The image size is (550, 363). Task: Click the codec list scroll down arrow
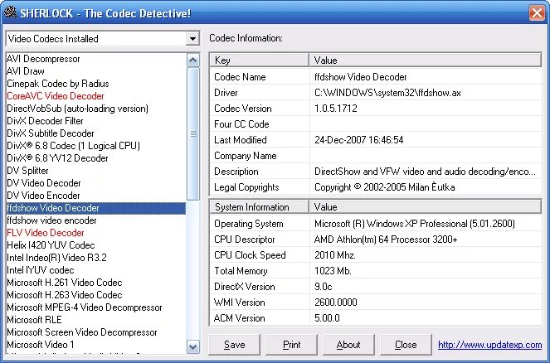coord(193,347)
